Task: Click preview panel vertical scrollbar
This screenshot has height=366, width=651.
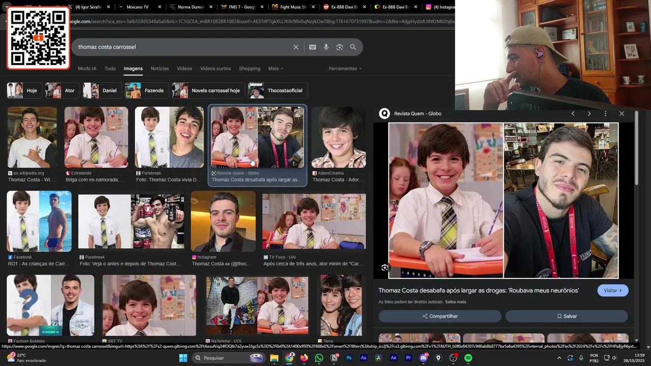Action: (x=636, y=147)
